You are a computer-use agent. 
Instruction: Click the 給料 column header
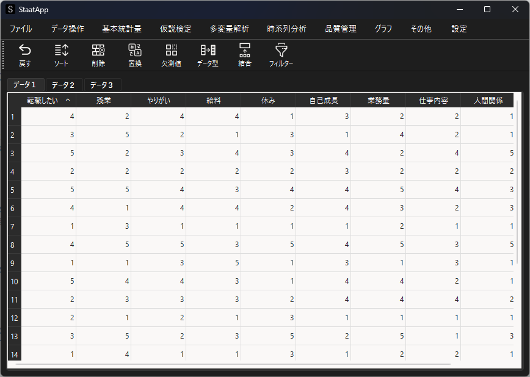(x=213, y=100)
